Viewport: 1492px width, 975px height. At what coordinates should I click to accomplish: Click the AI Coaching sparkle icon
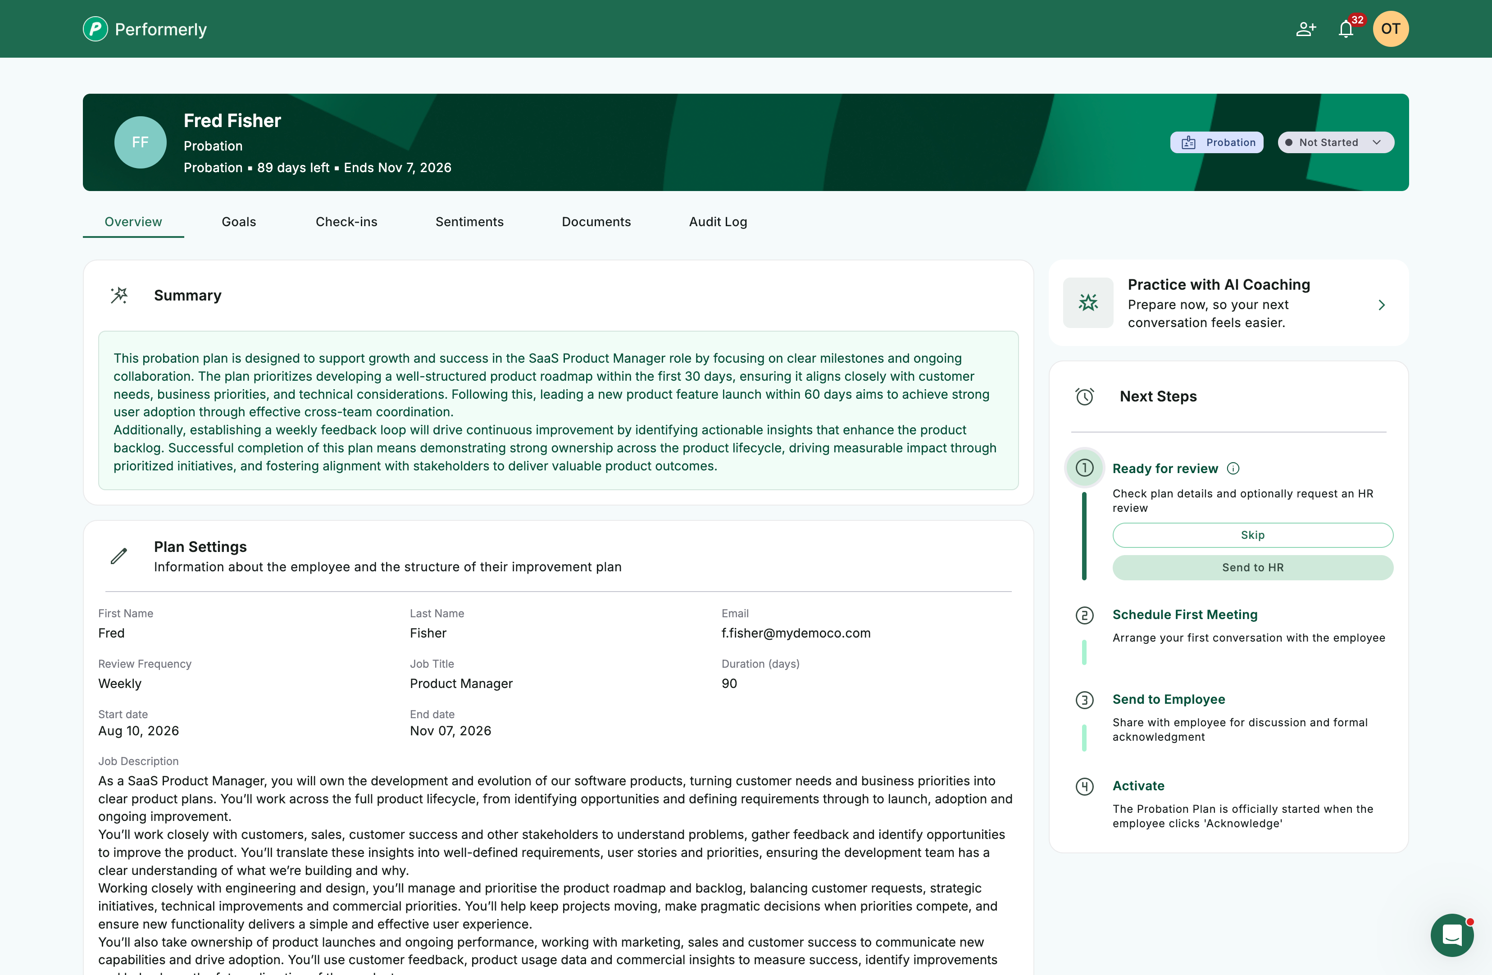1088,303
